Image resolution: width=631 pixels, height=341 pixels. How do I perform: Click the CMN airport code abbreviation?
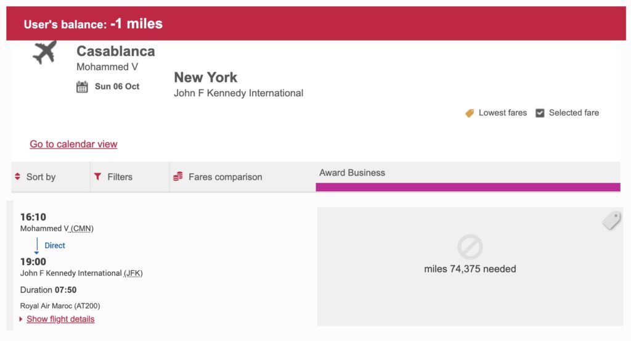pyautogui.click(x=83, y=229)
